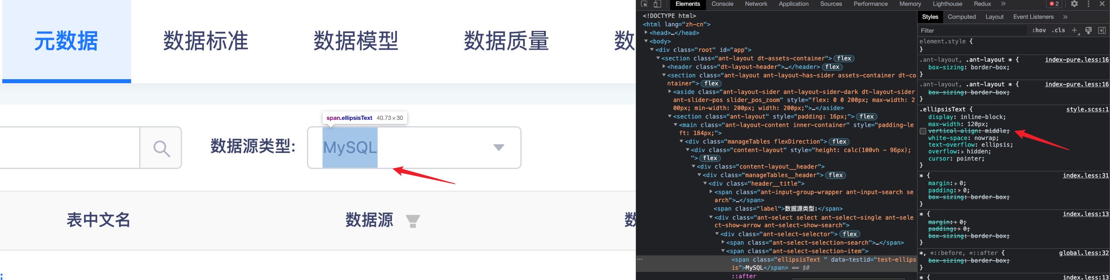Switch to the Console tab
This screenshot has width=1110, height=280.
[723, 4]
